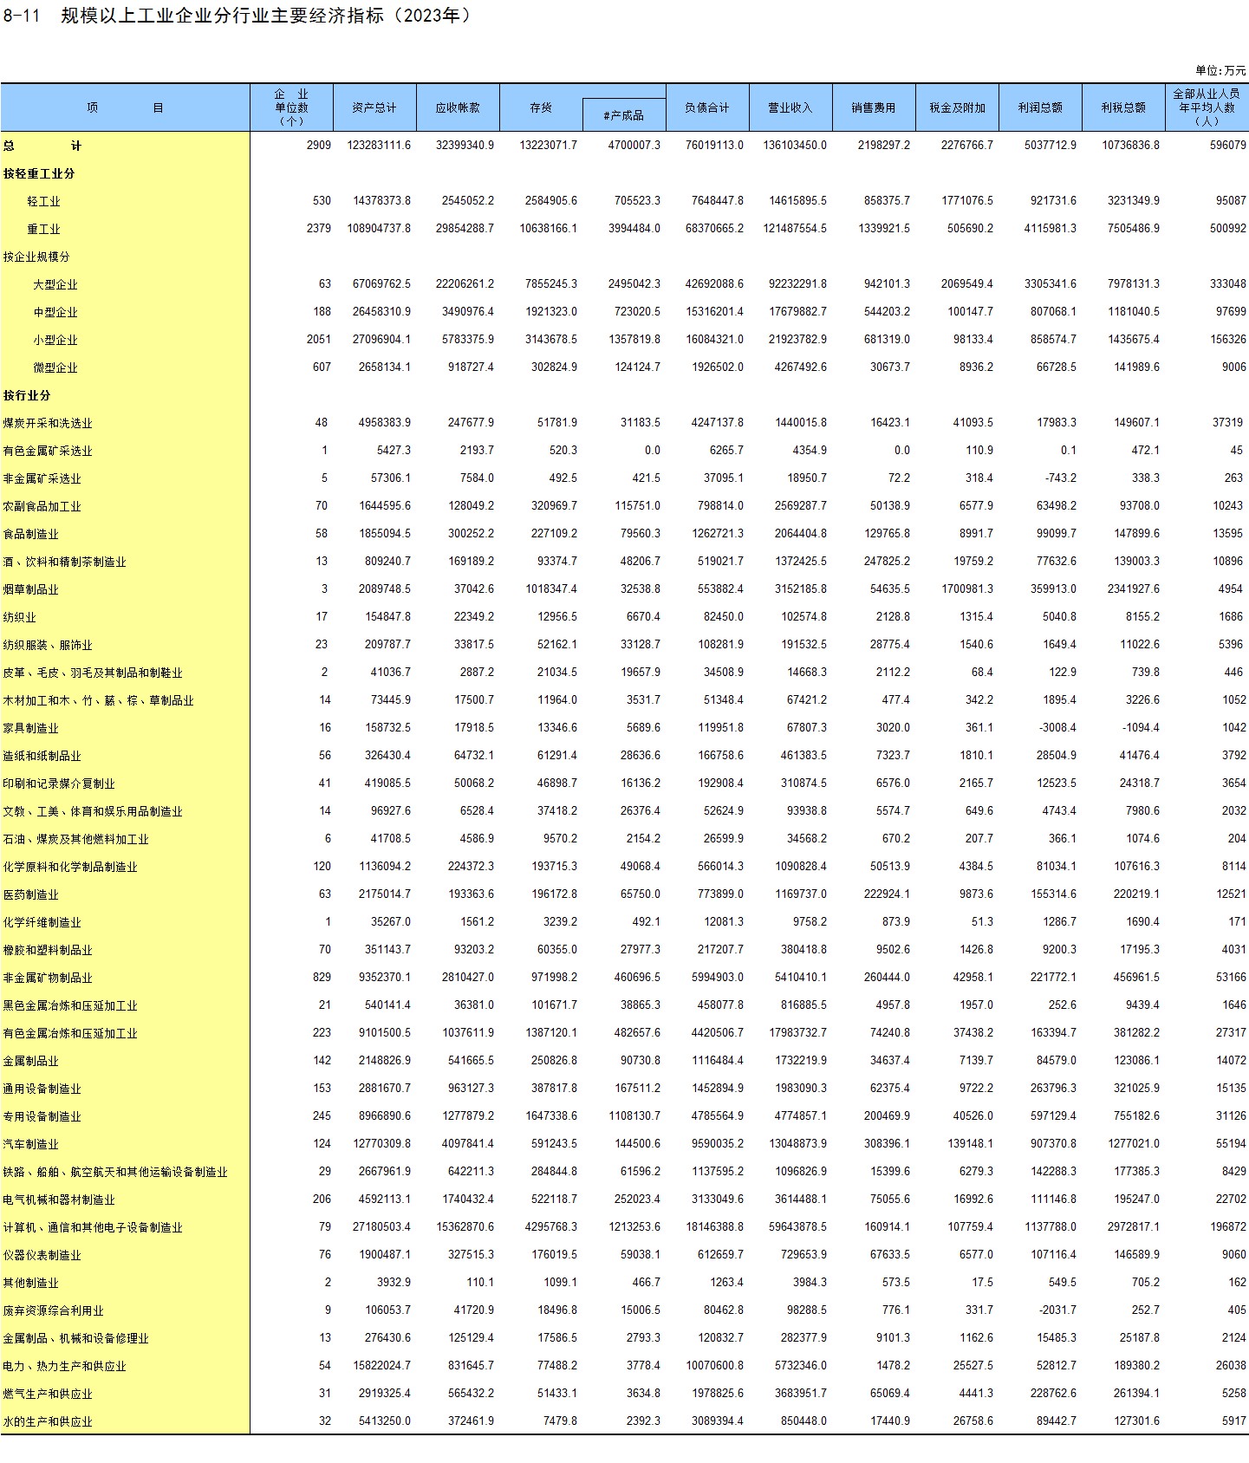The image size is (1249, 1463).
Task: Click the 医药制造业 row label
Action: tap(31, 894)
